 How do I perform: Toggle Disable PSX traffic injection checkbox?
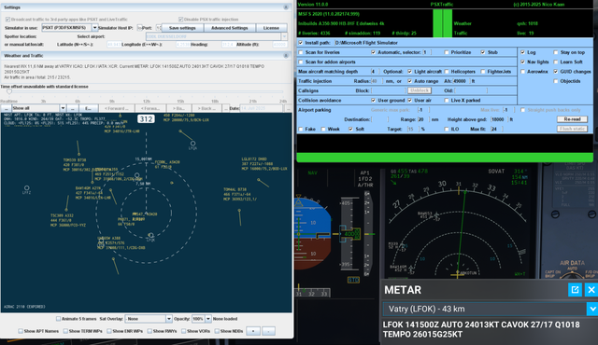[x=180, y=19]
